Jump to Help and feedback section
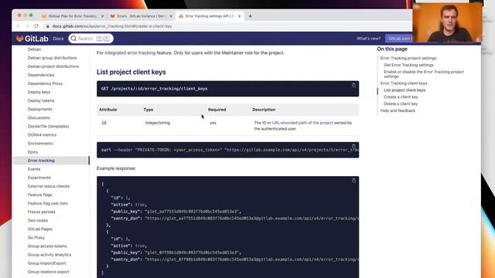 click(x=398, y=110)
